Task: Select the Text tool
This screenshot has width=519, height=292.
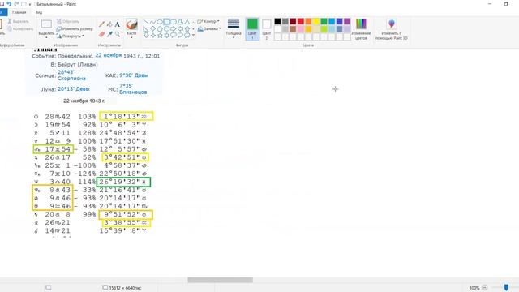Action: [x=118, y=24]
